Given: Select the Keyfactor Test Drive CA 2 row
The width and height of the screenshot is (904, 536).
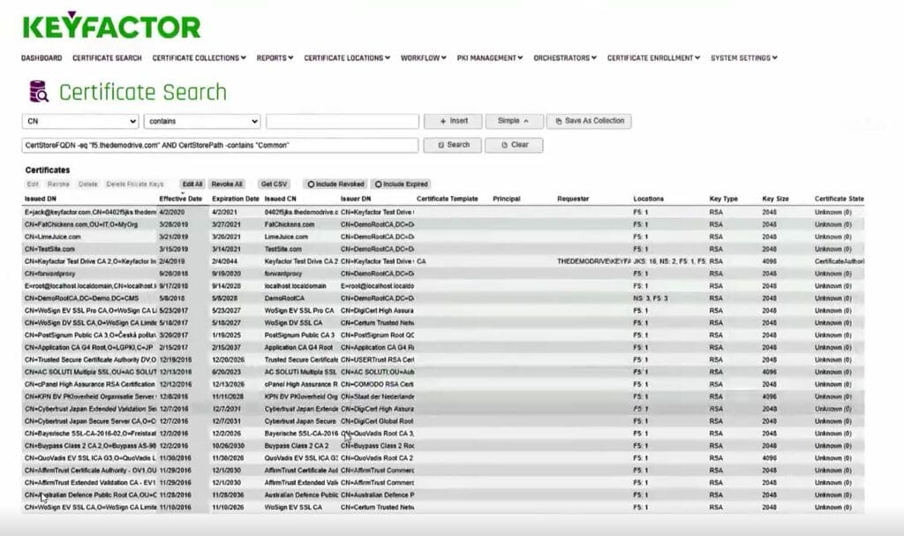Looking at the screenshot, I should coord(443,261).
